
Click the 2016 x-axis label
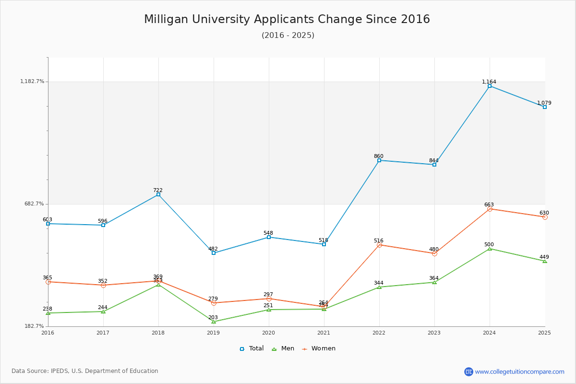coord(48,333)
